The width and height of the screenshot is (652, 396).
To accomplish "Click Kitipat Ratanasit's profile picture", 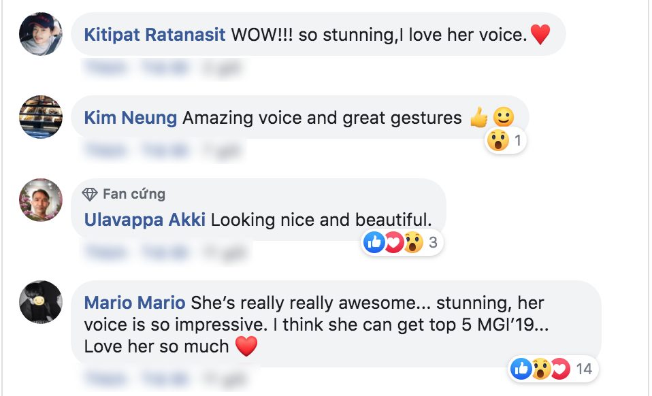I will (x=41, y=34).
